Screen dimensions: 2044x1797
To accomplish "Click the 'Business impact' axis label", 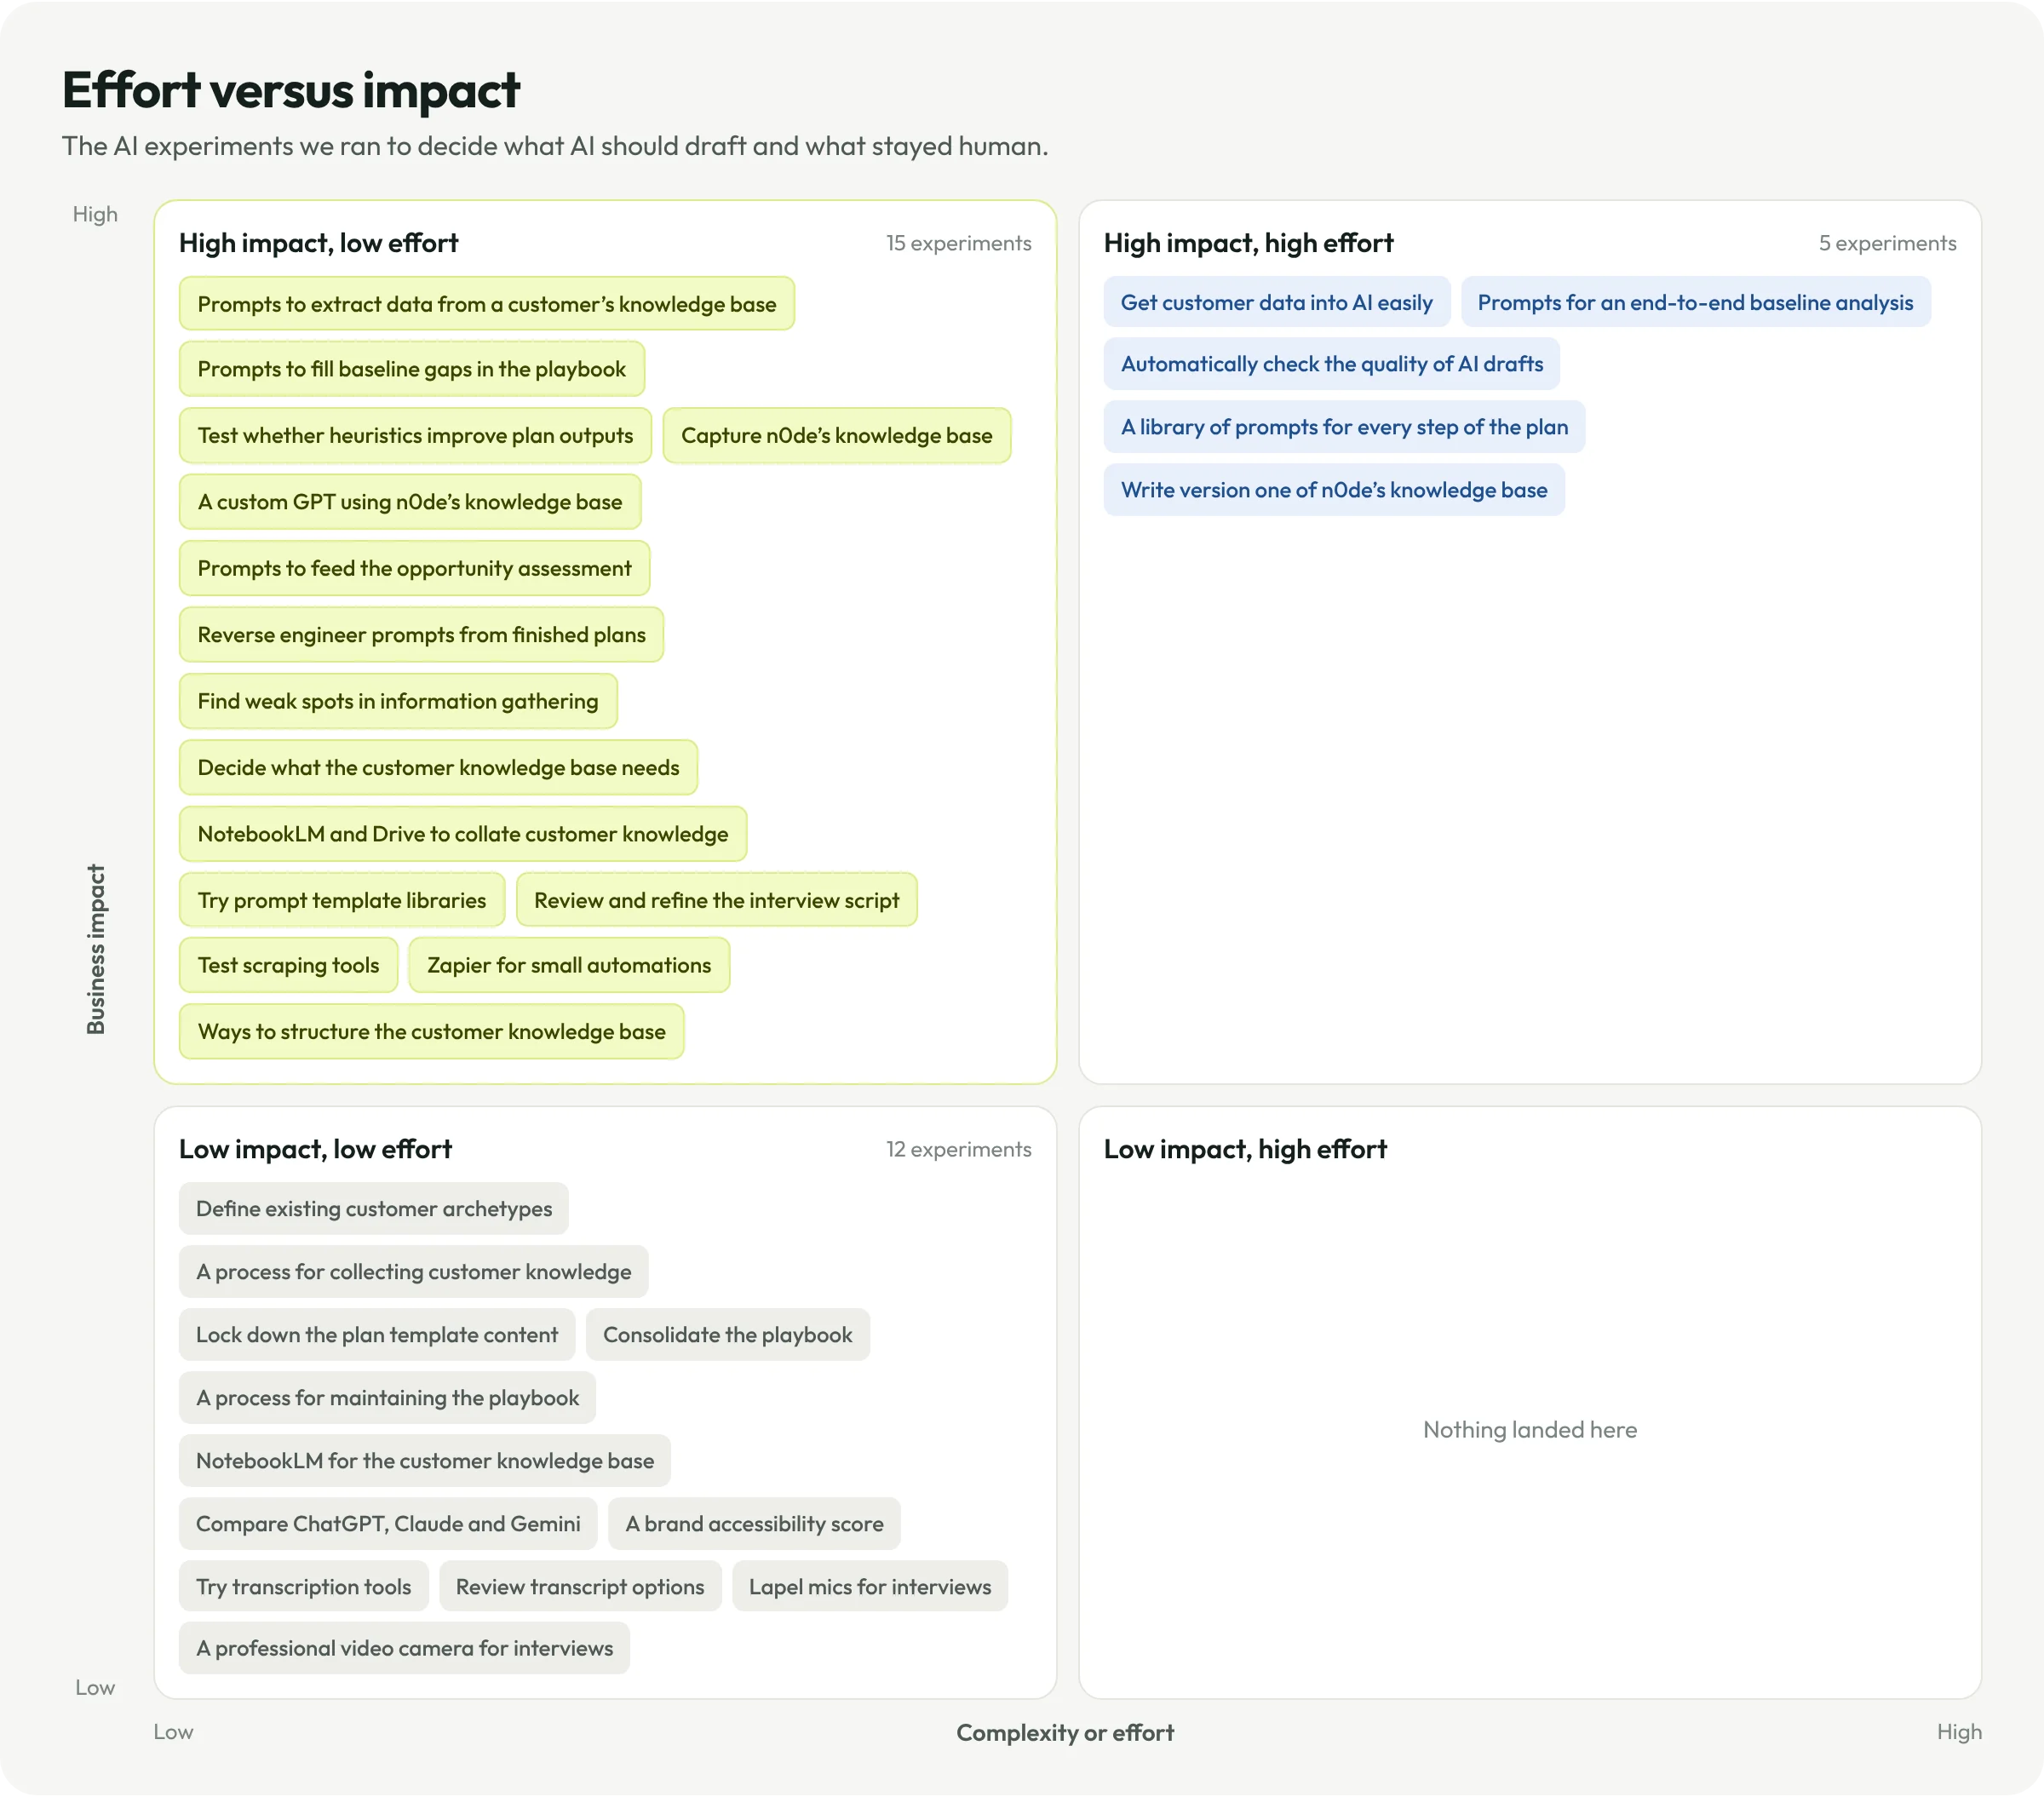I will pyautogui.click(x=95, y=949).
